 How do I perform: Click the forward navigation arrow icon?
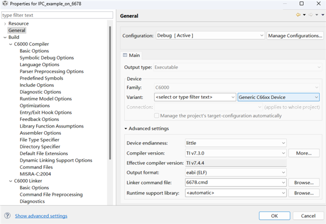click(310, 15)
